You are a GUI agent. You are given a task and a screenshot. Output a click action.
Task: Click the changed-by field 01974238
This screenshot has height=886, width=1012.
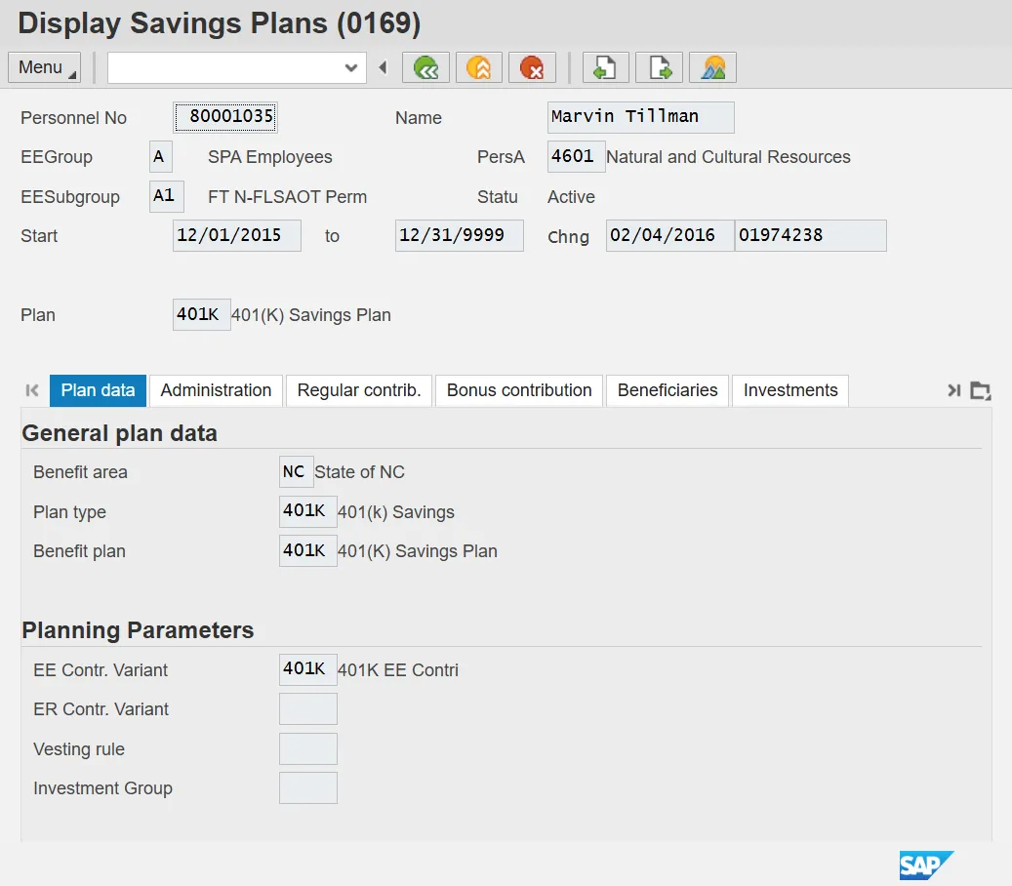[x=811, y=235]
